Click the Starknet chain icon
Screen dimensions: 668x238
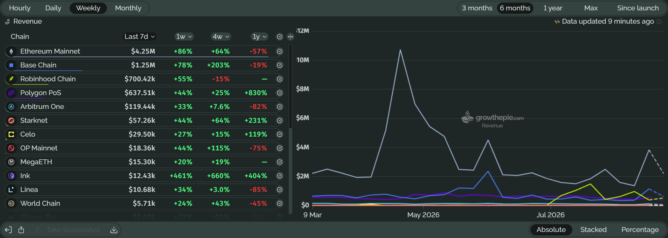click(x=11, y=120)
